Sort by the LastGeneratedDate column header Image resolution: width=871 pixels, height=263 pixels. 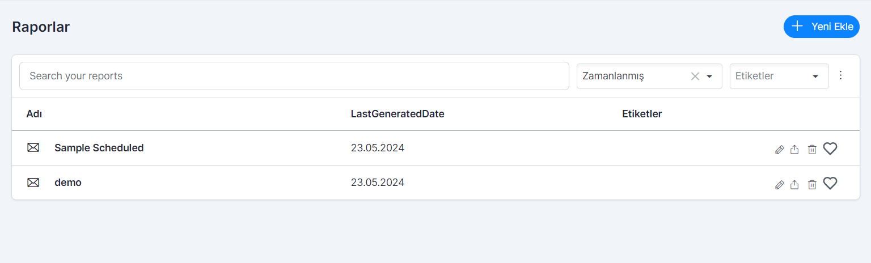[x=398, y=114]
